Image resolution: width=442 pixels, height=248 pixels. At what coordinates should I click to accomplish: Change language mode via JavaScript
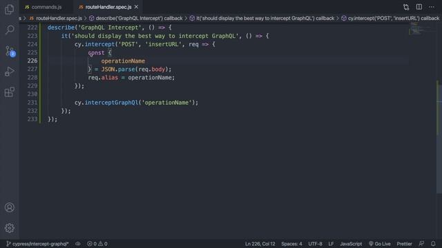[x=351, y=244]
